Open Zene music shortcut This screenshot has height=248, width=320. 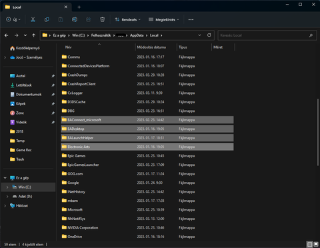click(17, 113)
